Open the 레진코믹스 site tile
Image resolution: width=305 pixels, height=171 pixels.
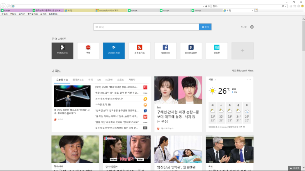coord(140,51)
